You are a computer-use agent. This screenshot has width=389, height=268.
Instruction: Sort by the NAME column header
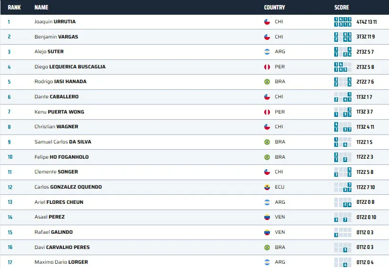pos(41,8)
